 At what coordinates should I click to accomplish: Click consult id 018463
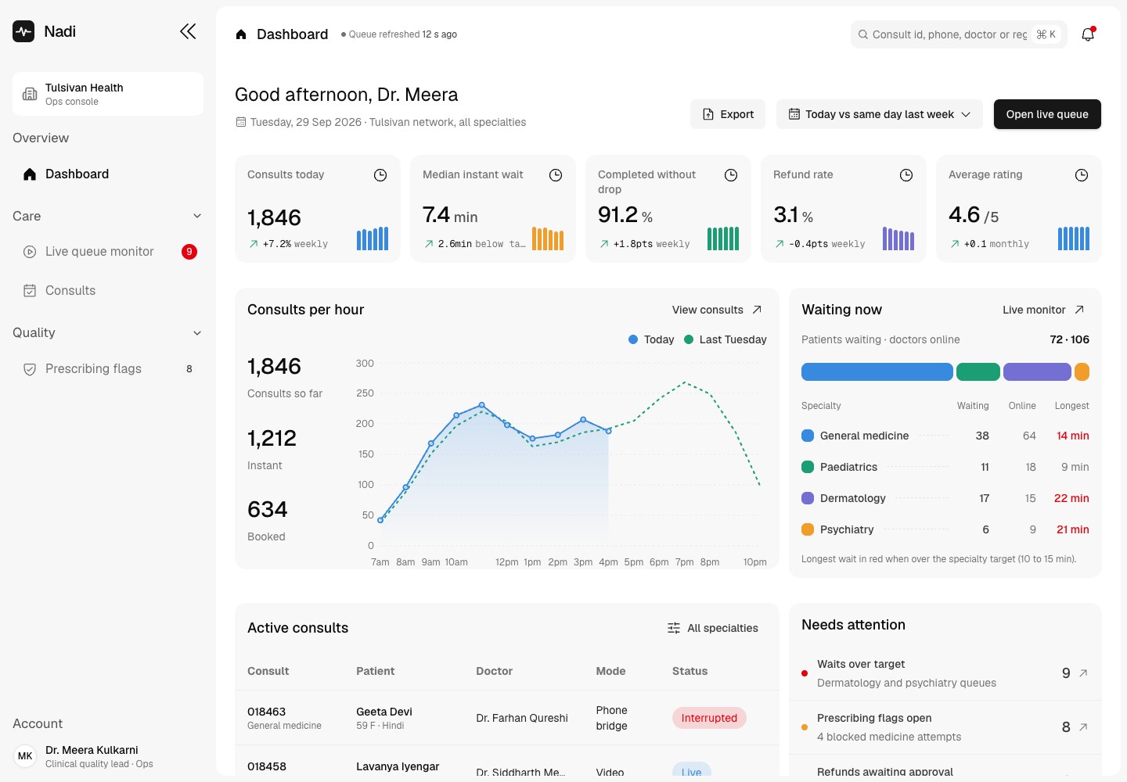click(267, 712)
